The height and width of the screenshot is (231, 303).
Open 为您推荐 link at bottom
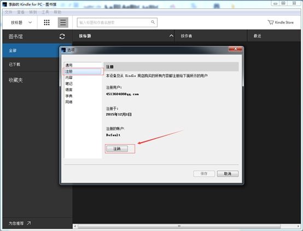[x=20, y=223]
